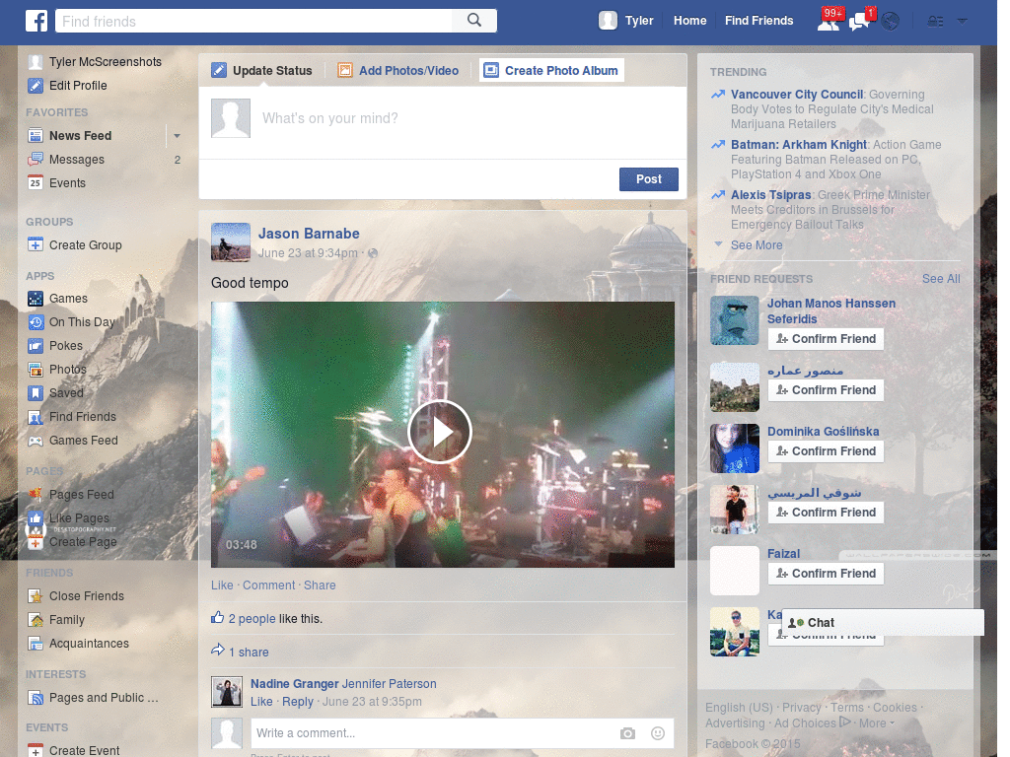This screenshot has width=1010, height=757.
Task: Open the notifications globe icon
Action: [x=889, y=20]
